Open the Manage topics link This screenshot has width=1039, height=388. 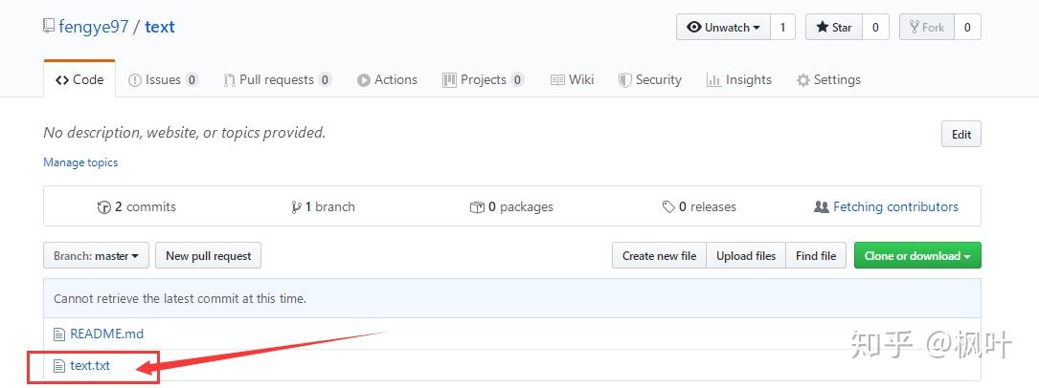pos(80,162)
